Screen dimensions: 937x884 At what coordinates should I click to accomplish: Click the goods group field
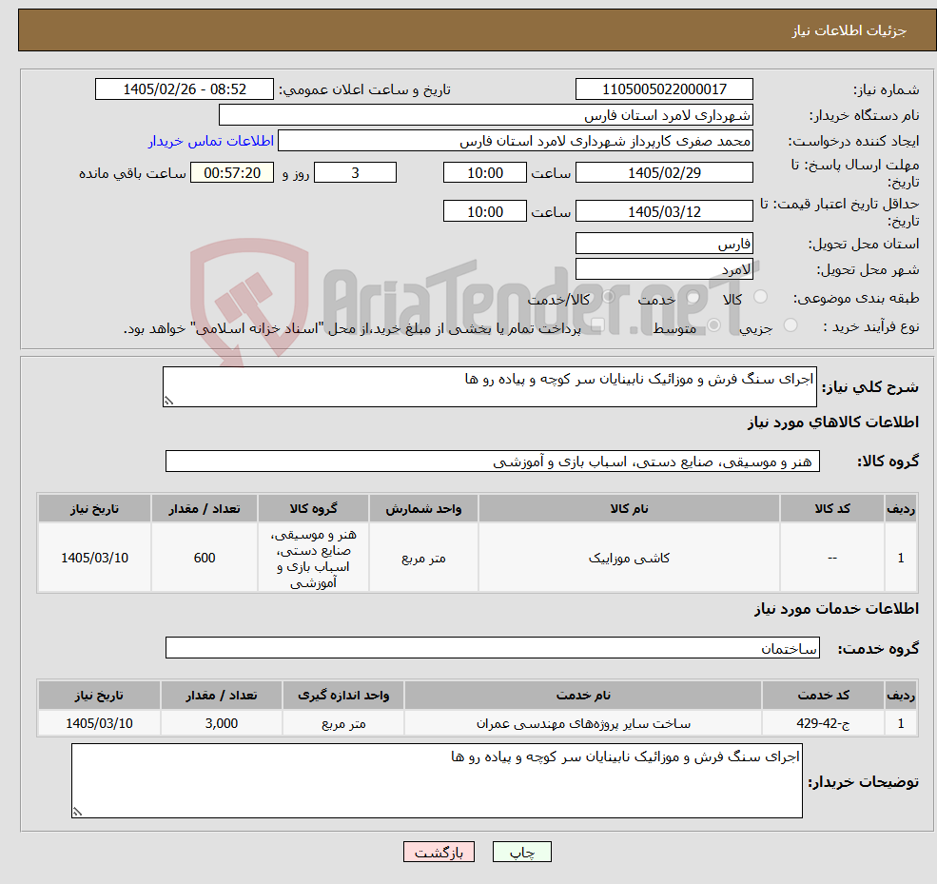pos(493,461)
